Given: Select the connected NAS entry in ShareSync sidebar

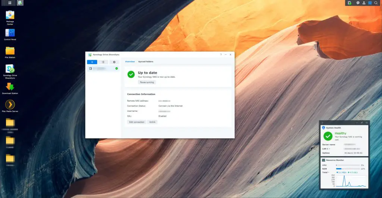Looking at the screenshot, I should (x=103, y=68).
